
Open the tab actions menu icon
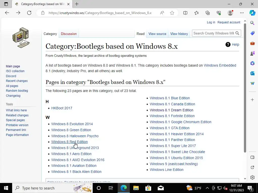tap(6, 4)
